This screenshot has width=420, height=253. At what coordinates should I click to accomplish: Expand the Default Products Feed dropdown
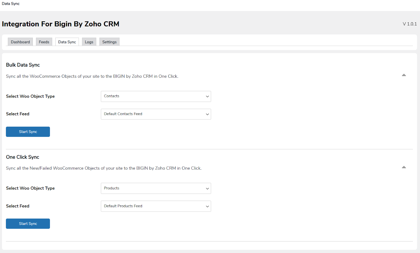(156, 206)
